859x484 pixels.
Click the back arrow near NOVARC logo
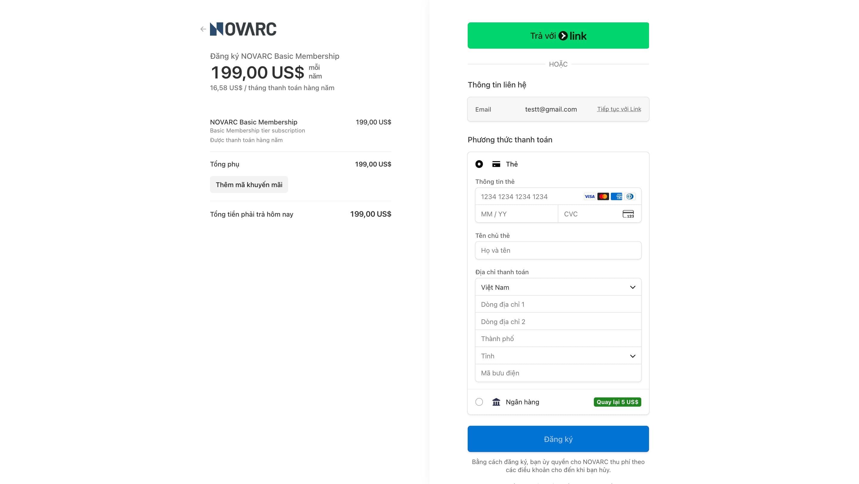pyautogui.click(x=203, y=29)
